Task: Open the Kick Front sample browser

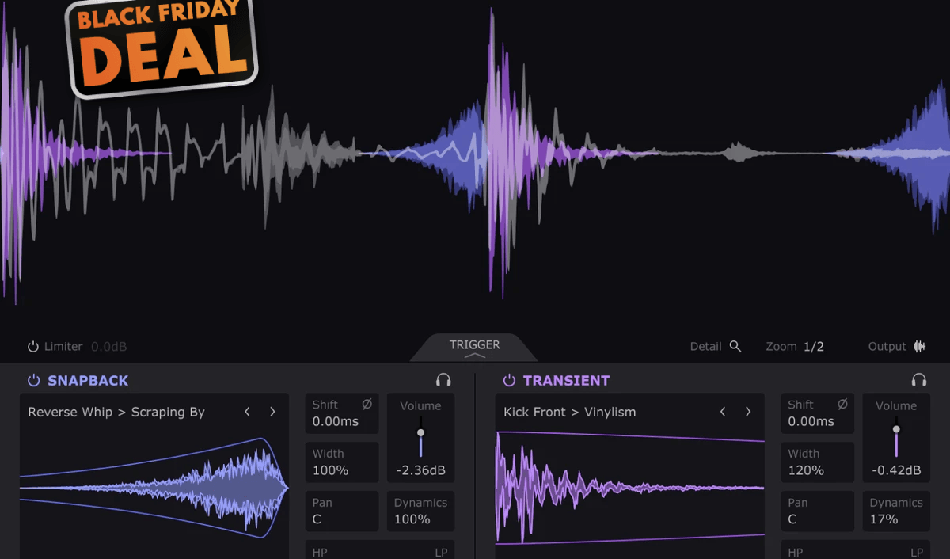Action: click(569, 412)
